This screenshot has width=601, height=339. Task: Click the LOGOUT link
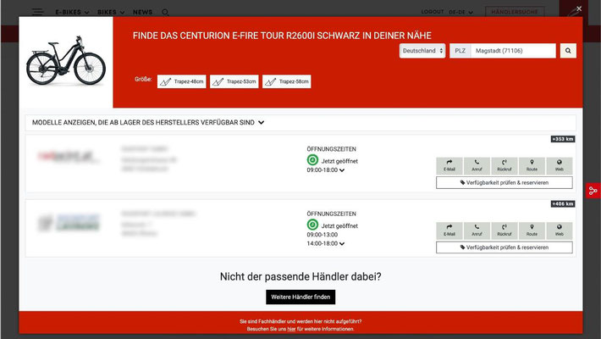pos(433,12)
